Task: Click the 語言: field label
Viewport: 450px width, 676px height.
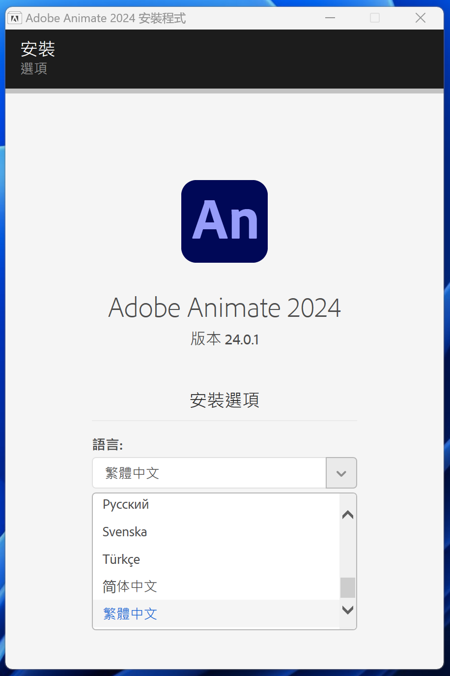Action: point(108,445)
